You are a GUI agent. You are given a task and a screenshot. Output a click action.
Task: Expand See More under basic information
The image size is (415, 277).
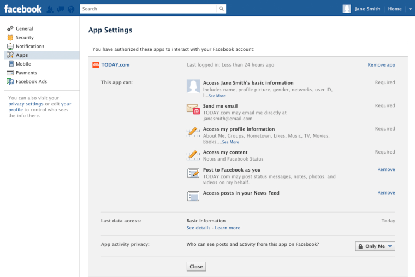coord(217,96)
